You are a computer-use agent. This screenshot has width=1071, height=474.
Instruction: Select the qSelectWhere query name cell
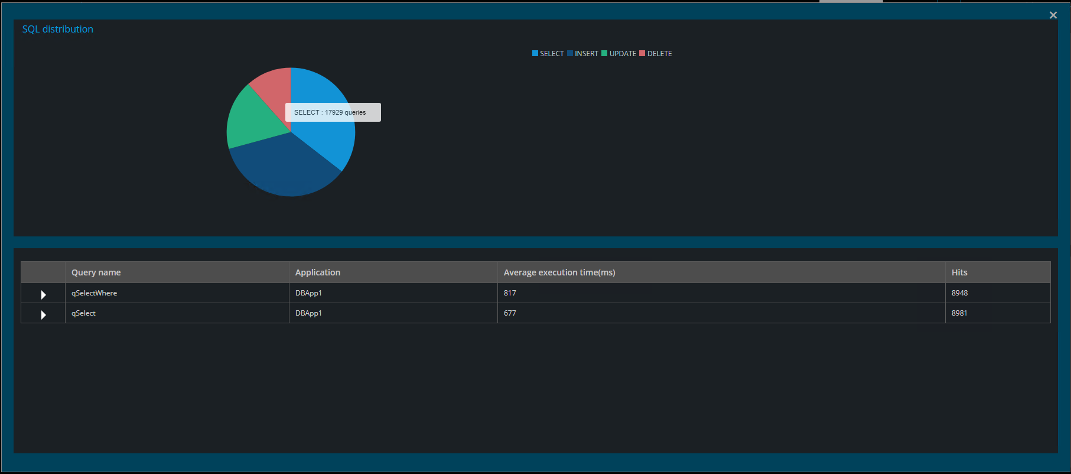(x=95, y=293)
